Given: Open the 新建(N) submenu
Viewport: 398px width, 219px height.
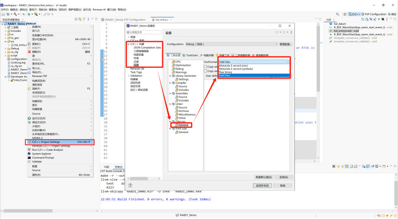Looking at the screenshot, I should 60,27.
